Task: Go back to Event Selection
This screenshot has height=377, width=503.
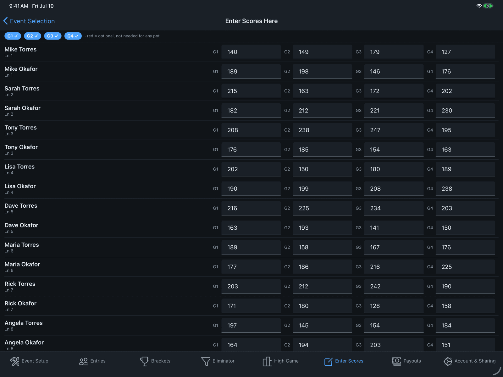Action: pos(29,21)
